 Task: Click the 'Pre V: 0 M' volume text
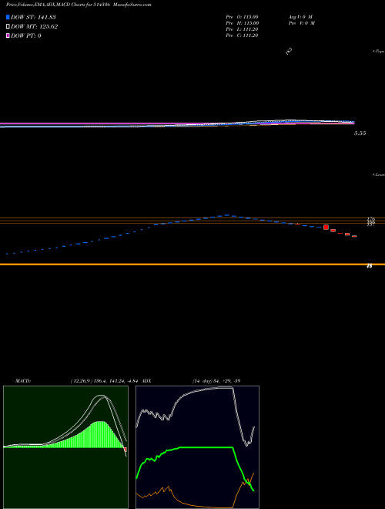click(301, 23)
